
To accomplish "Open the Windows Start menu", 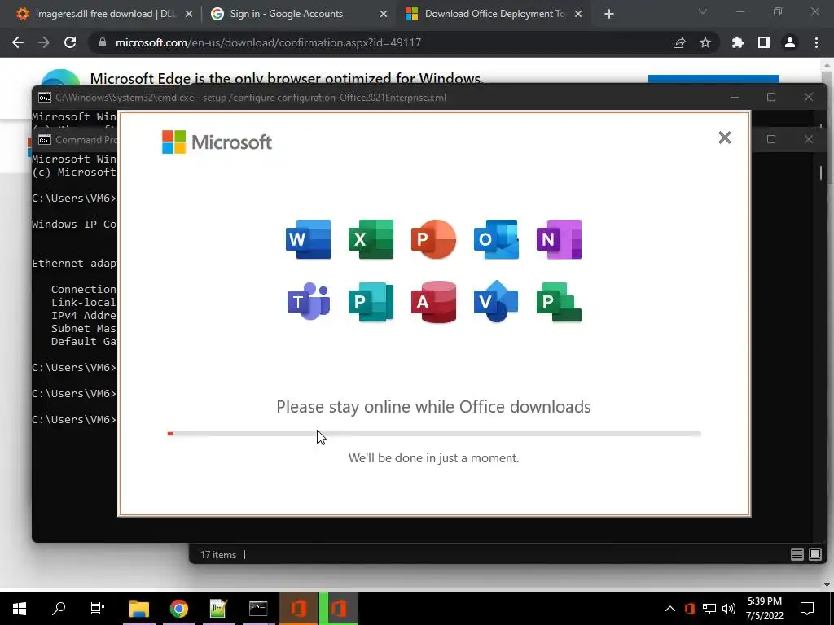I will [20, 609].
